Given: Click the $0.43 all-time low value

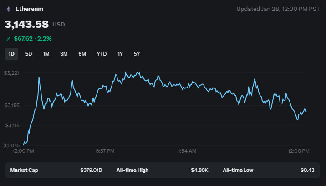Looking at the screenshot, I should click(x=307, y=170).
